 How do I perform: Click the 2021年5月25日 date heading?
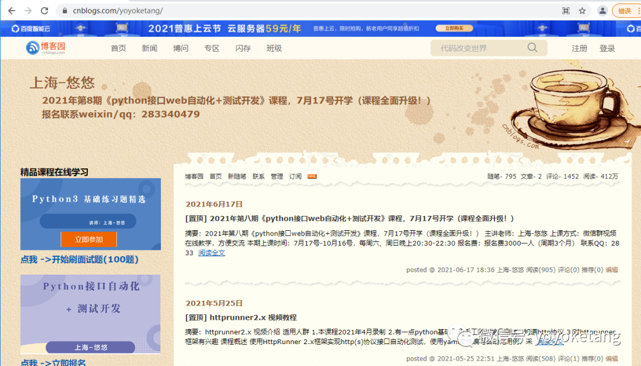214,303
